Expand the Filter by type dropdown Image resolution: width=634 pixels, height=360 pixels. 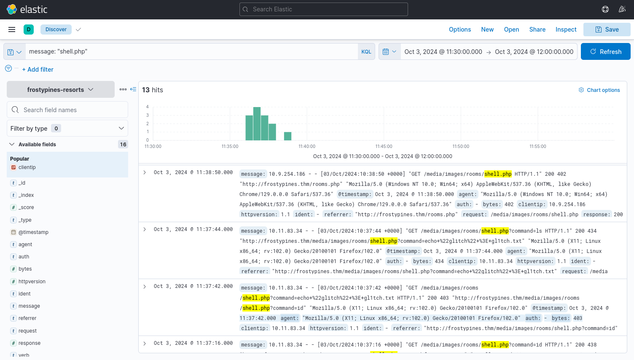(67, 128)
